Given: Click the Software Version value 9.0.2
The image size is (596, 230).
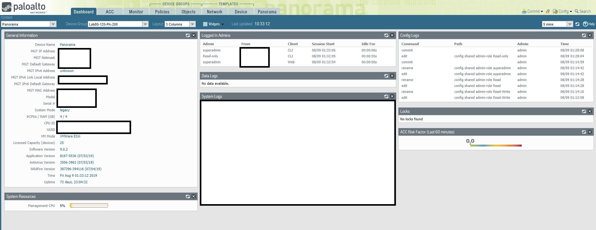Looking at the screenshot, I should 64,149.
